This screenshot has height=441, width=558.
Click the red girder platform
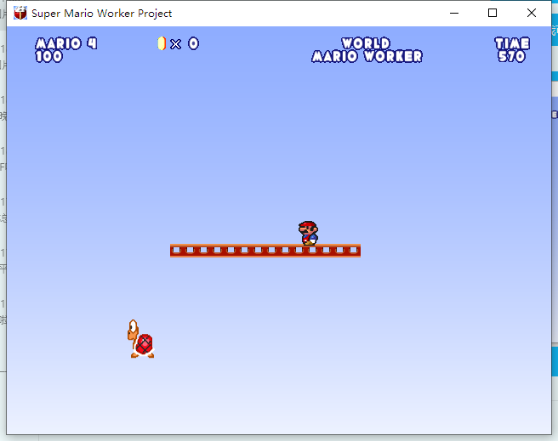pos(265,251)
